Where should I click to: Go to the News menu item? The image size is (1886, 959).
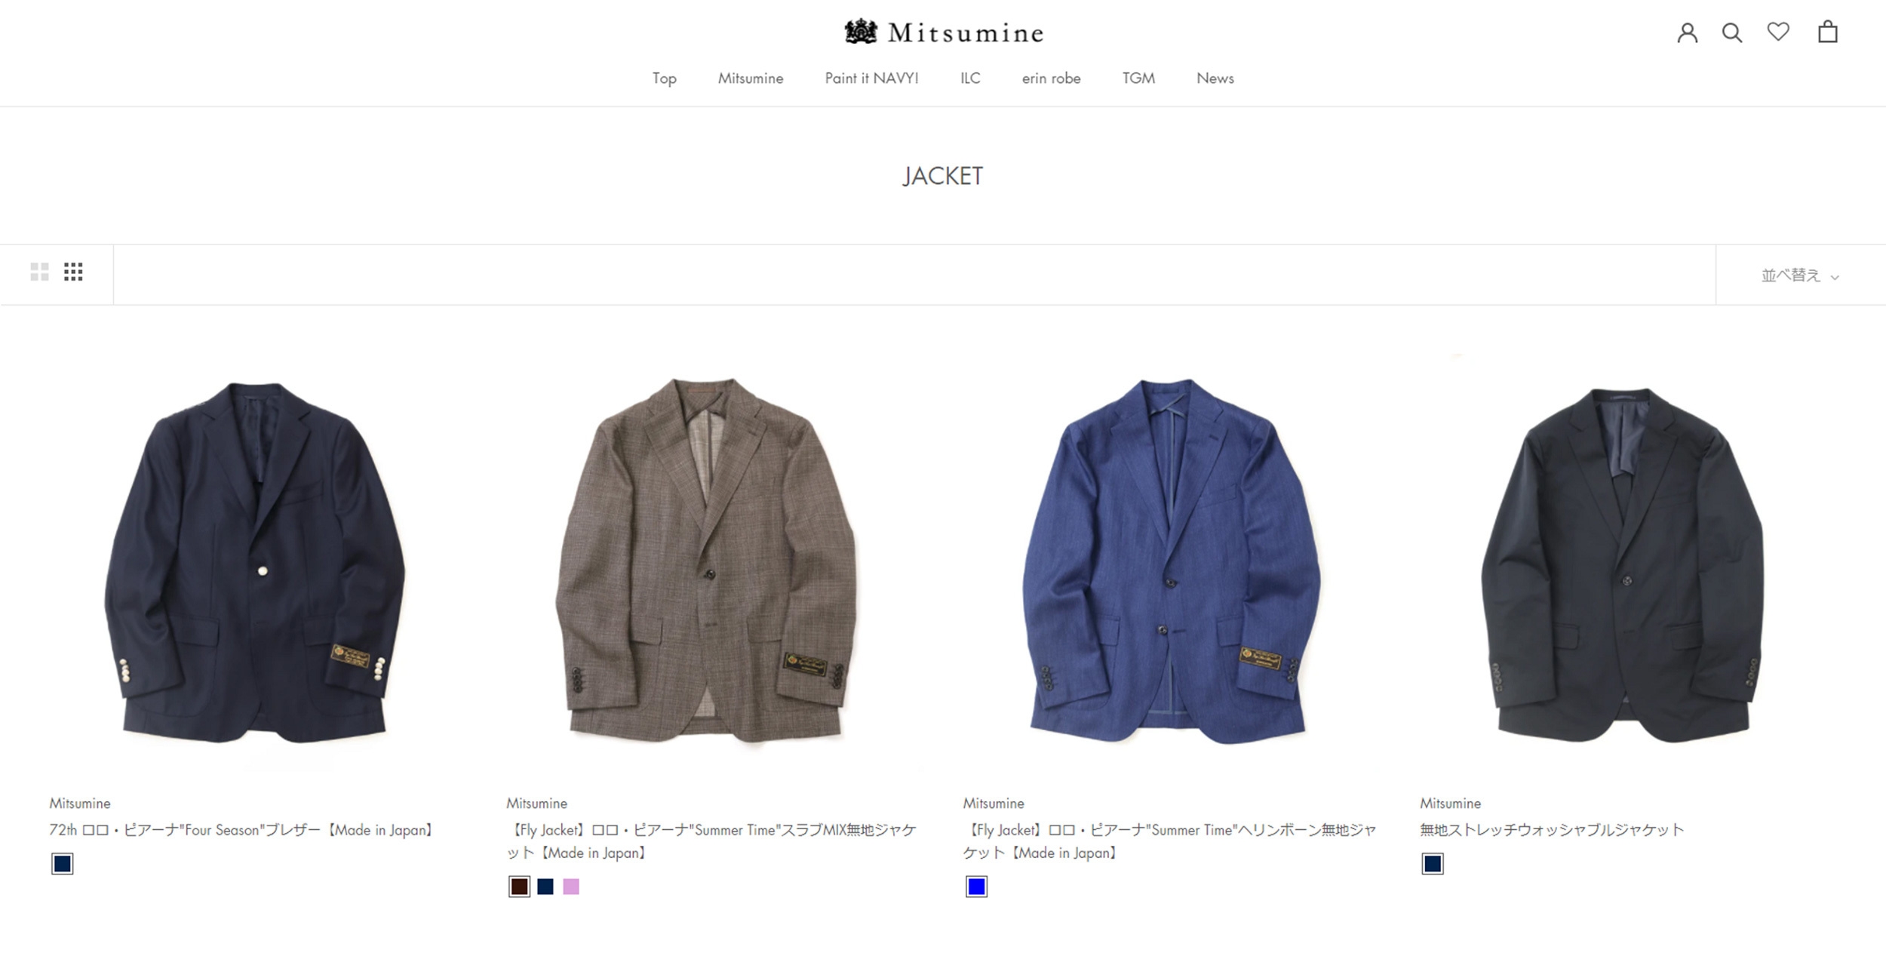[x=1215, y=78]
